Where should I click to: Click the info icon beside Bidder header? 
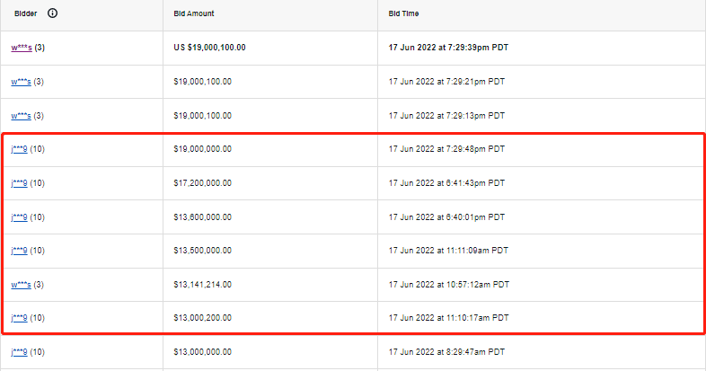(x=52, y=14)
